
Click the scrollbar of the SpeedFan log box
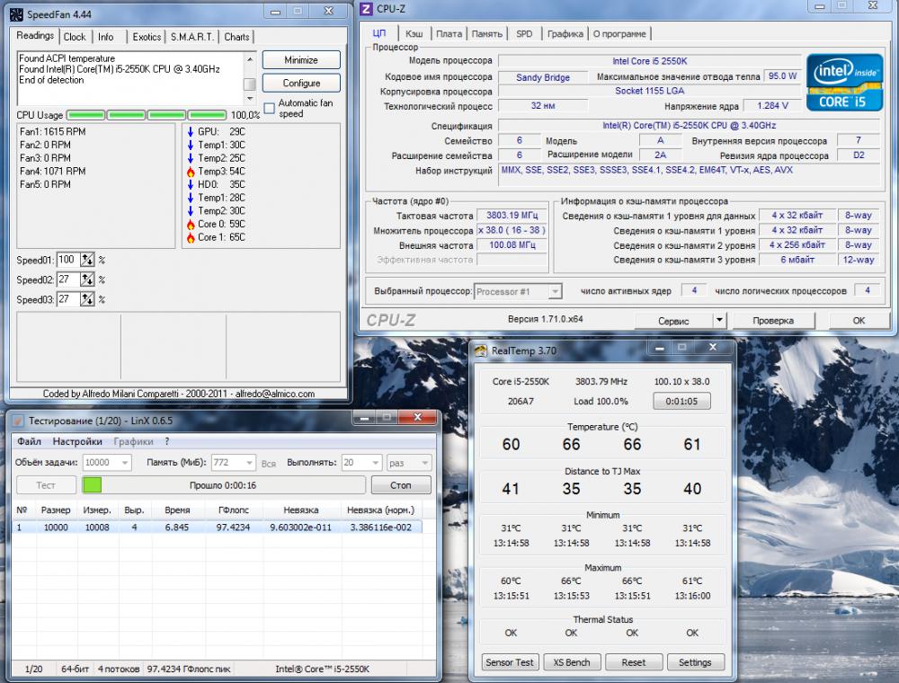click(249, 78)
